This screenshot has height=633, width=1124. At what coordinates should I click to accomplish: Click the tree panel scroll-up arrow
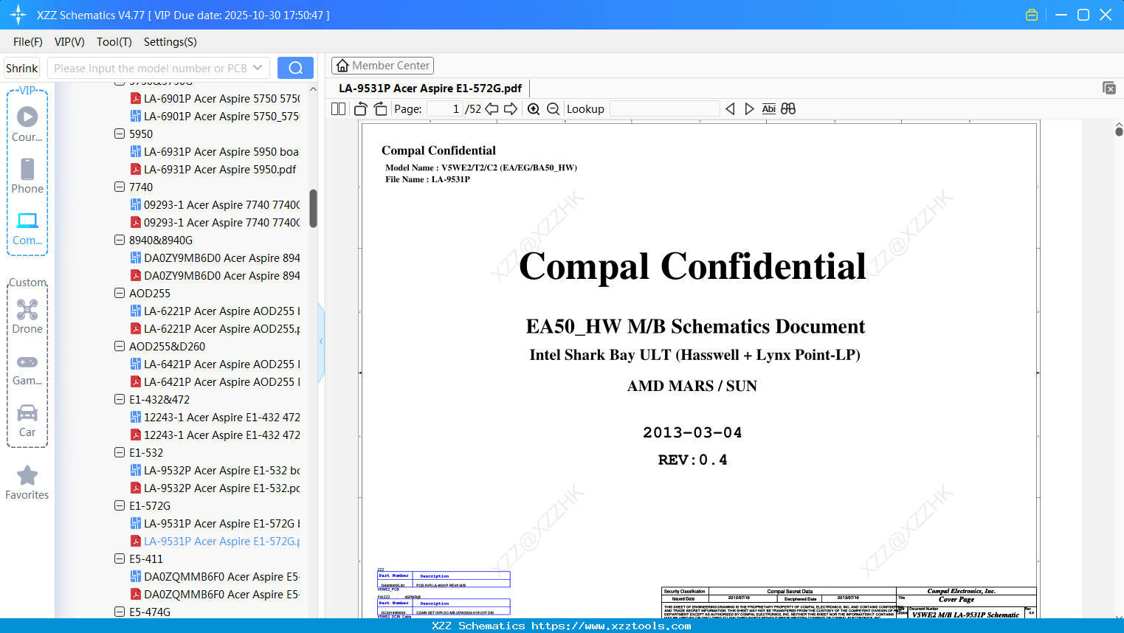(x=313, y=89)
